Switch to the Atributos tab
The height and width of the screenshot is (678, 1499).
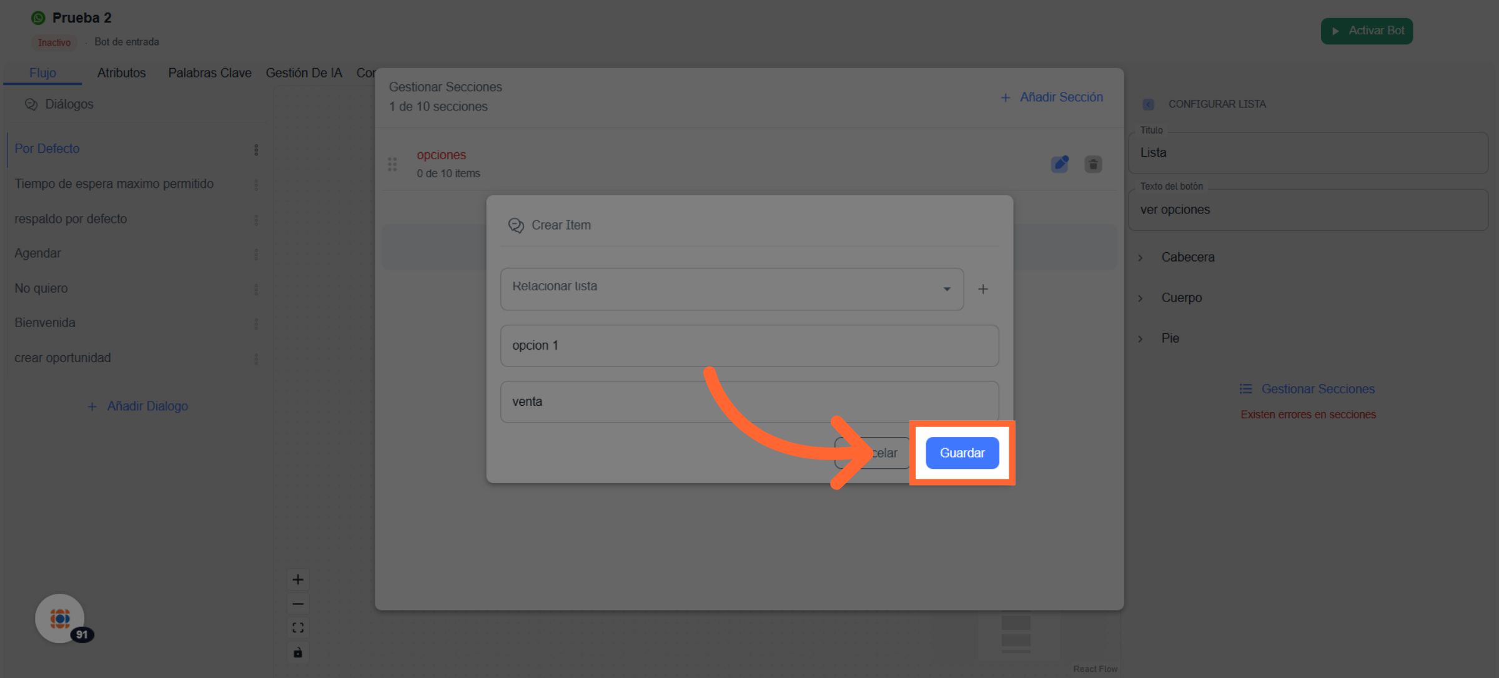[121, 73]
